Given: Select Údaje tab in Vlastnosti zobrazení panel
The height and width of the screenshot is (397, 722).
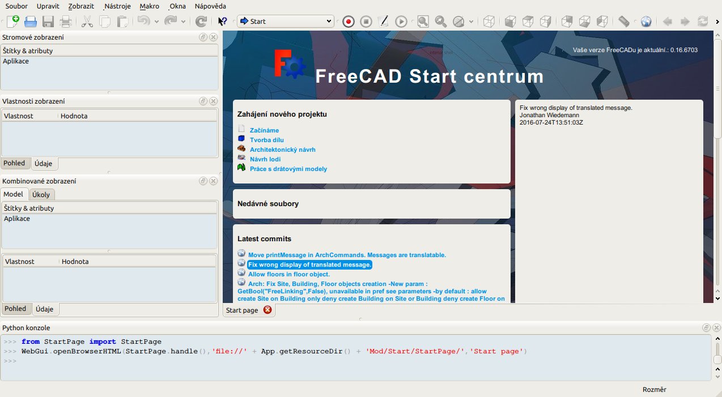Looking at the screenshot, I should [x=44, y=164].
